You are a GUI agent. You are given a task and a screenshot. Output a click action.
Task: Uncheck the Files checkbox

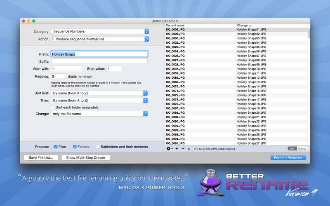[x=56, y=147]
